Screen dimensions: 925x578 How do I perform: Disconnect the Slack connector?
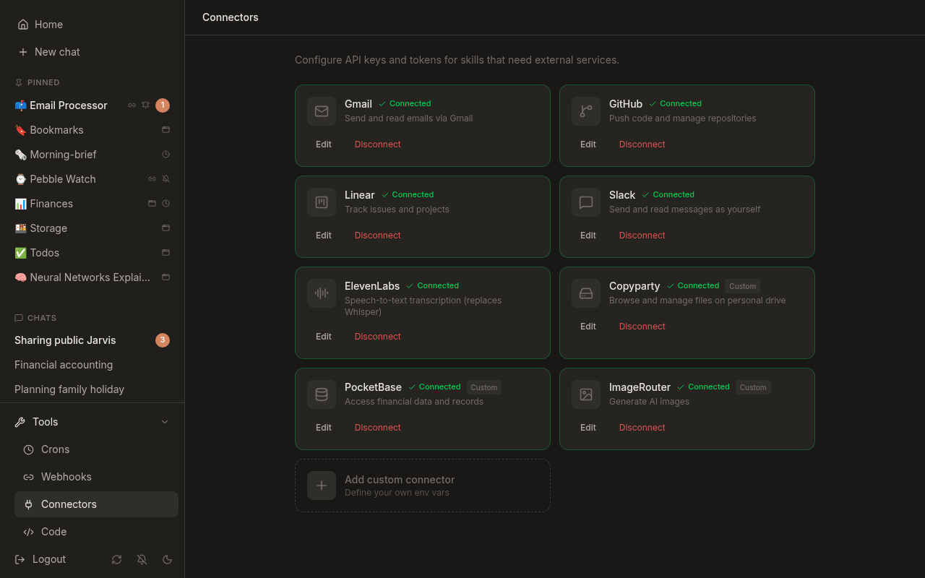pyautogui.click(x=642, y=236)
